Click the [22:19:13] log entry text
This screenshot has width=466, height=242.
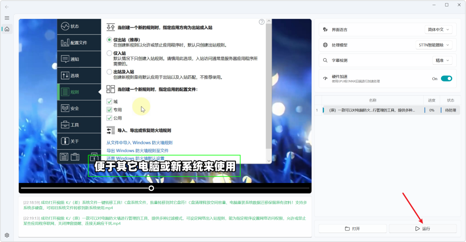click(x=165, y=221)
